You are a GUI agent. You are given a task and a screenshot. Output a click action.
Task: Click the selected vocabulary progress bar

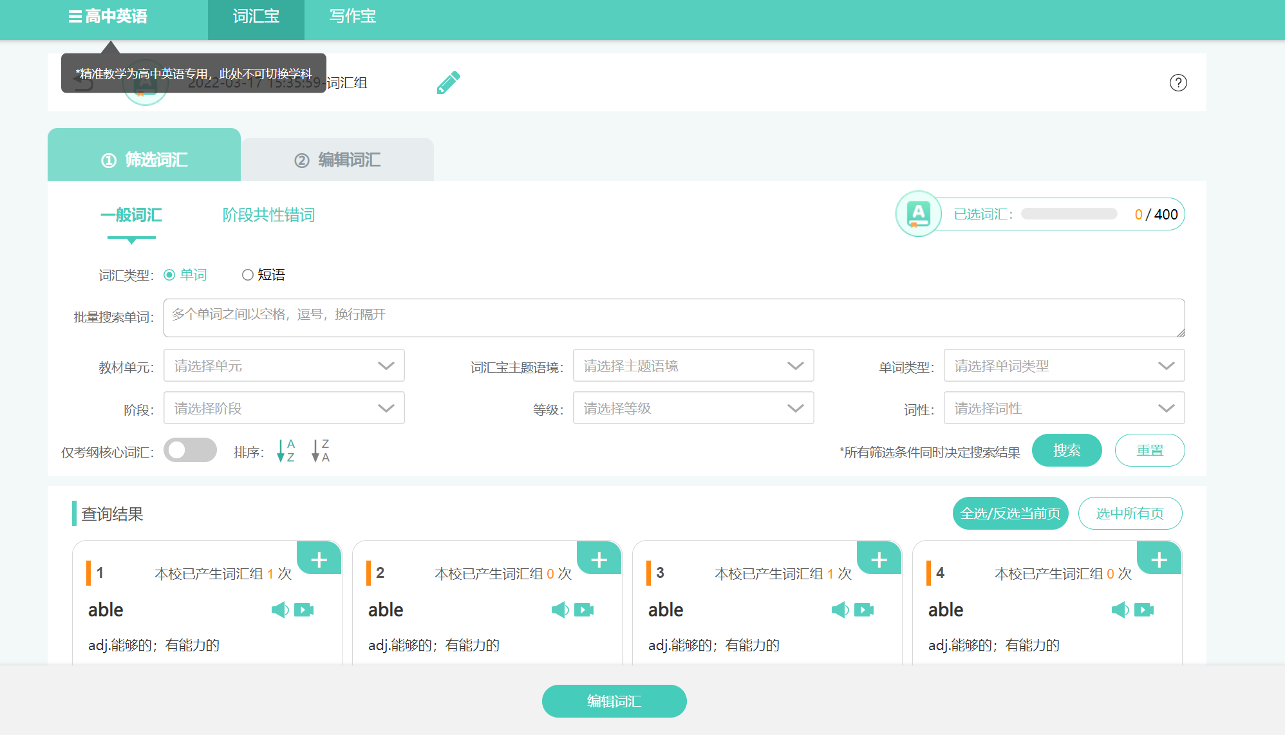(x=1069, y=214)
